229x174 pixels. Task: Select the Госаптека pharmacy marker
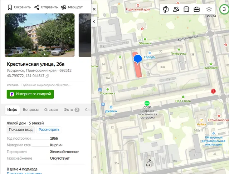108,89
